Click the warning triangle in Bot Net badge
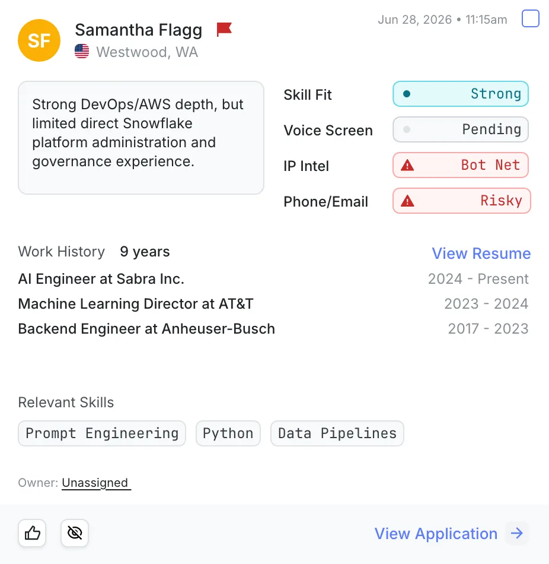Screen dimensions: 549x564 pyautogui.click(x=407, y=165)
